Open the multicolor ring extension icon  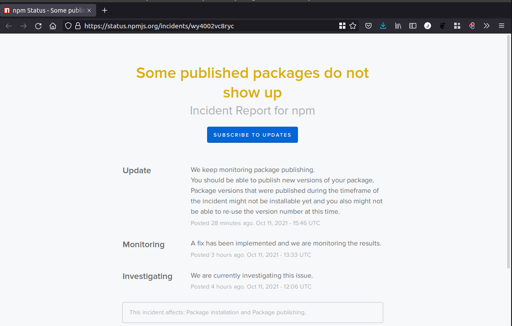[x=472, y=26]
